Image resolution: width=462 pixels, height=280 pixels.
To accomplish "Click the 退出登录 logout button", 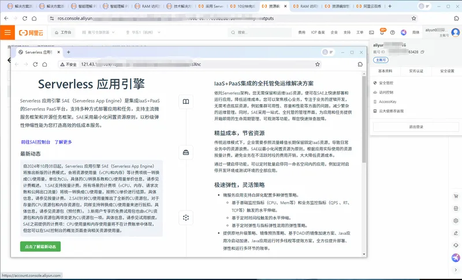I will click(x=416, y=127).
